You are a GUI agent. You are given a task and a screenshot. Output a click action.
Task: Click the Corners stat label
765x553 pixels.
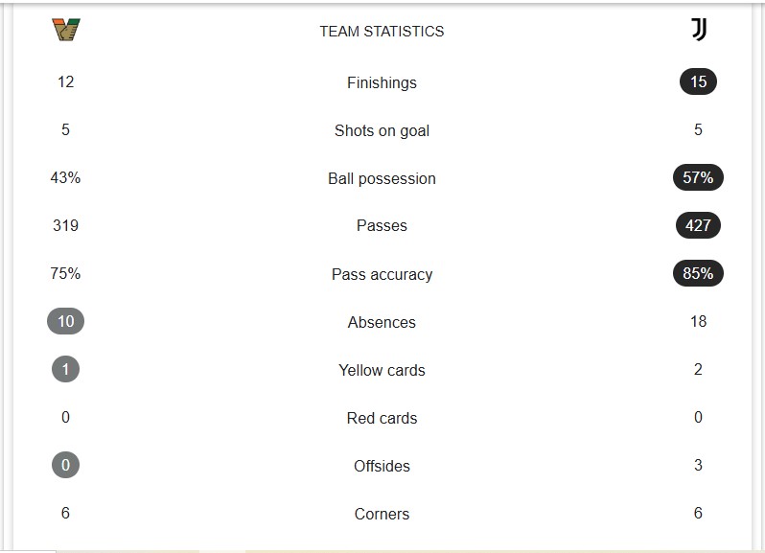pos(382,514)
